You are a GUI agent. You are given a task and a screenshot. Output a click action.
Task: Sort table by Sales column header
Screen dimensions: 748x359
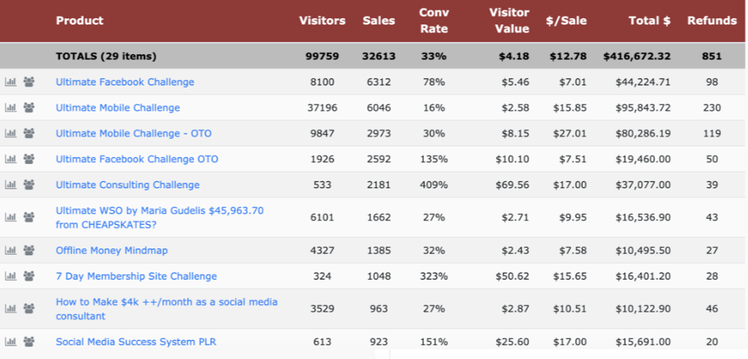point(379,21)
